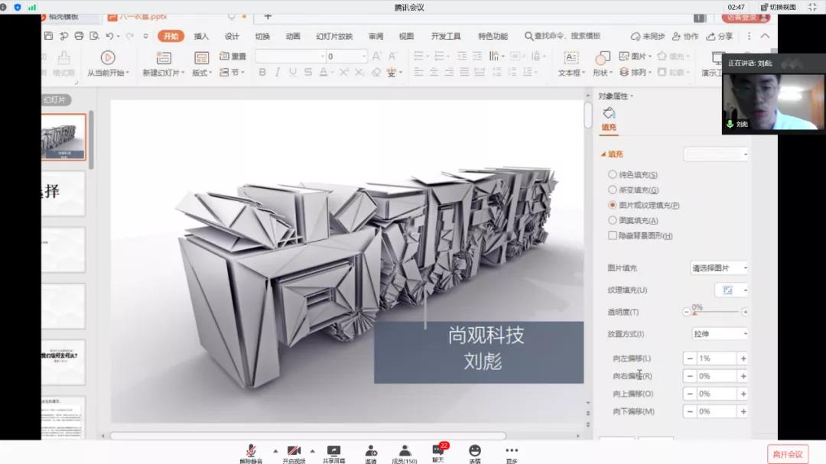The image size is (826, 464).
Task: Click the Share button in top right
Action: click(720, 36)
